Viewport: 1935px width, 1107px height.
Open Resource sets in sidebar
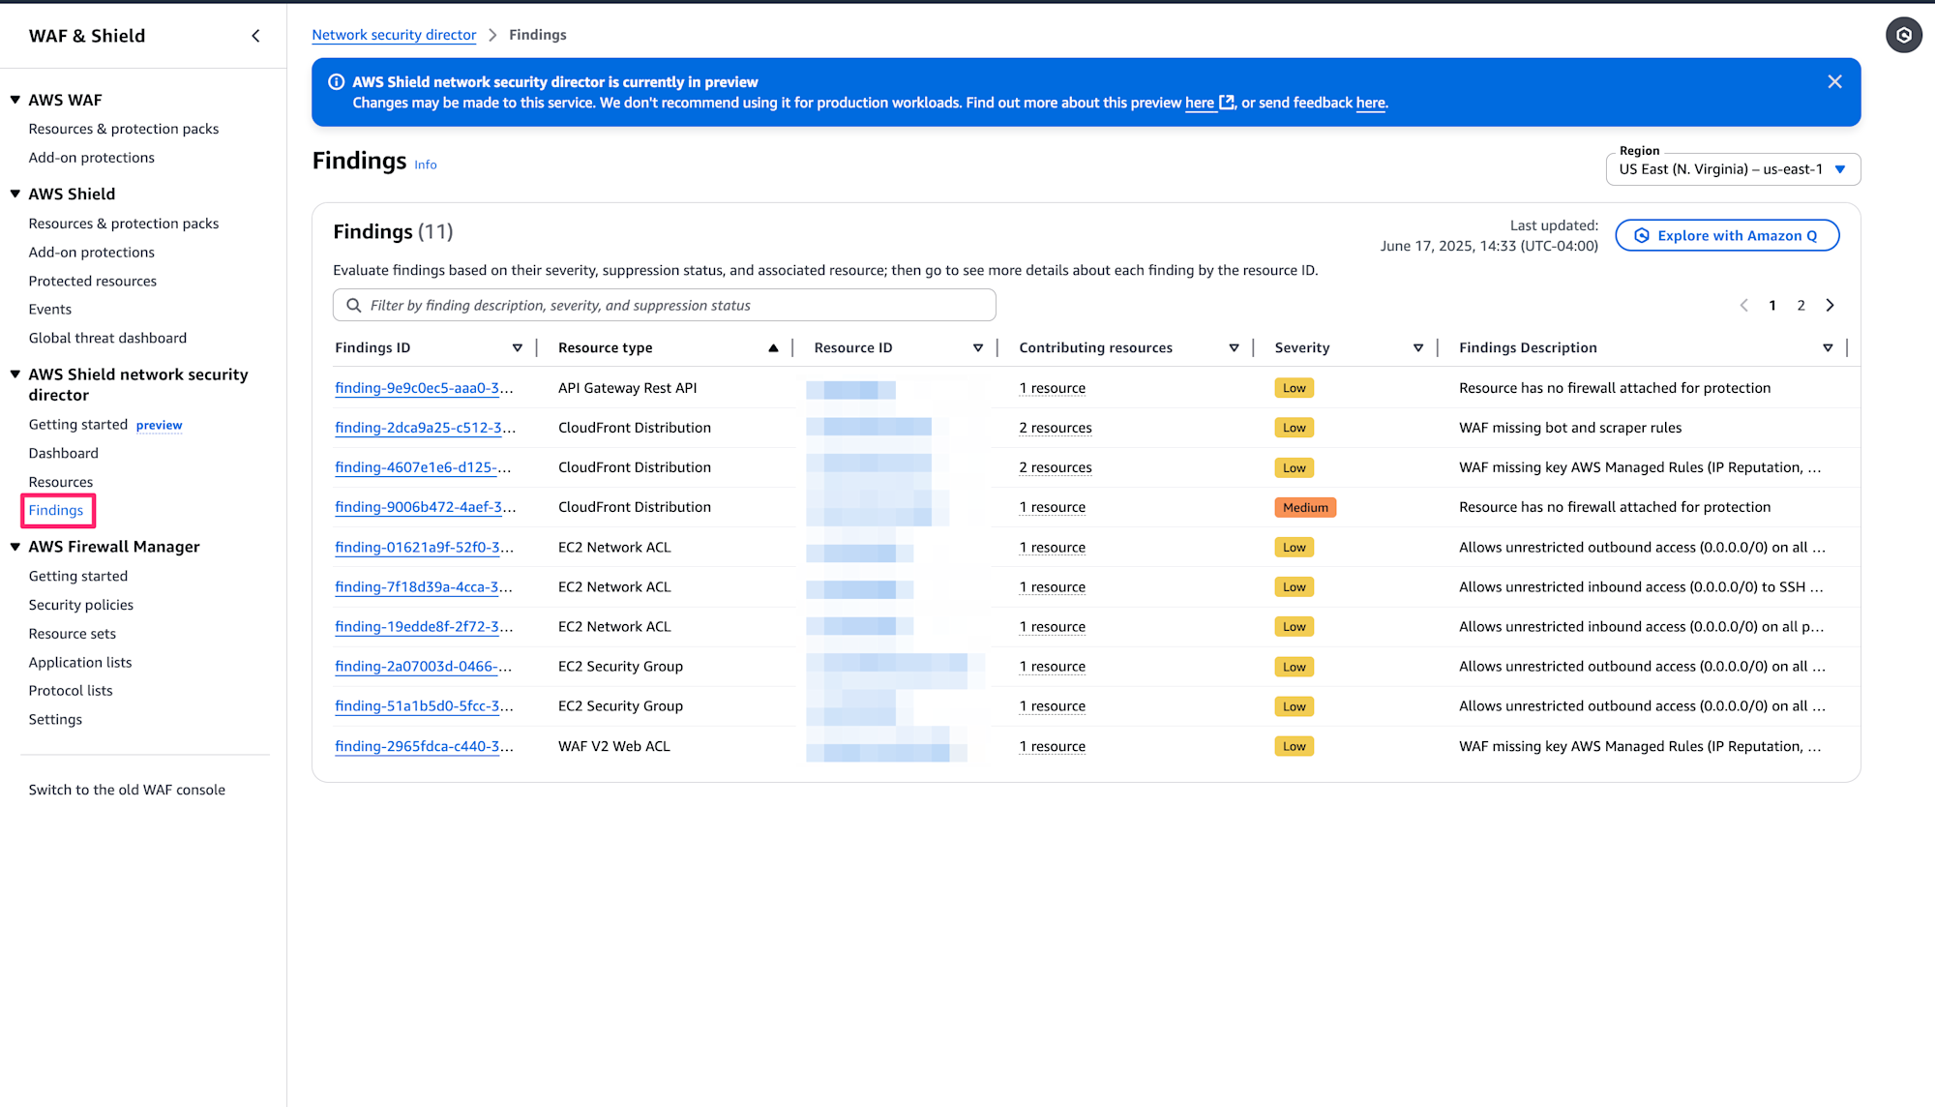click(x=73, y=634)
